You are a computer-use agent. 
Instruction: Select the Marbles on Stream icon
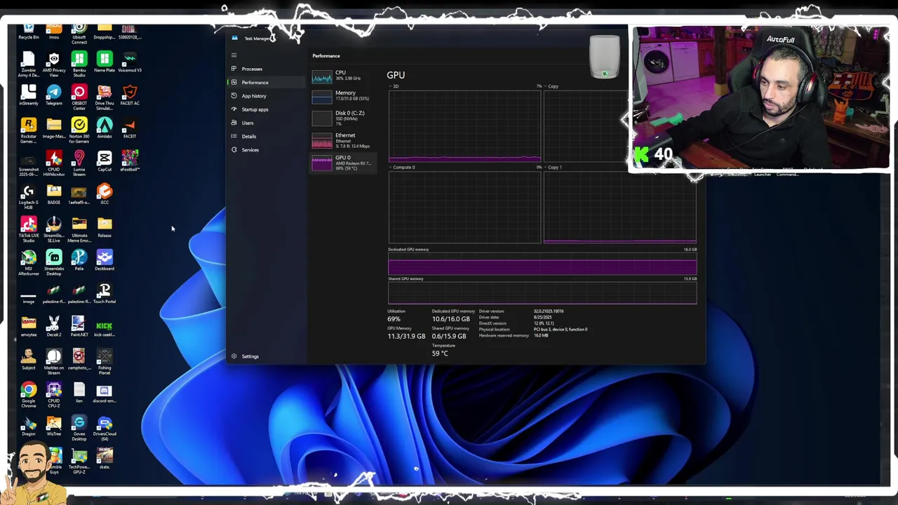pyautogui.click(x=54, y=362)
